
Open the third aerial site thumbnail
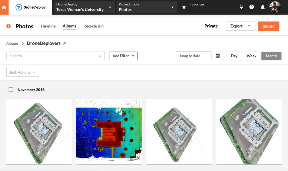179,131
